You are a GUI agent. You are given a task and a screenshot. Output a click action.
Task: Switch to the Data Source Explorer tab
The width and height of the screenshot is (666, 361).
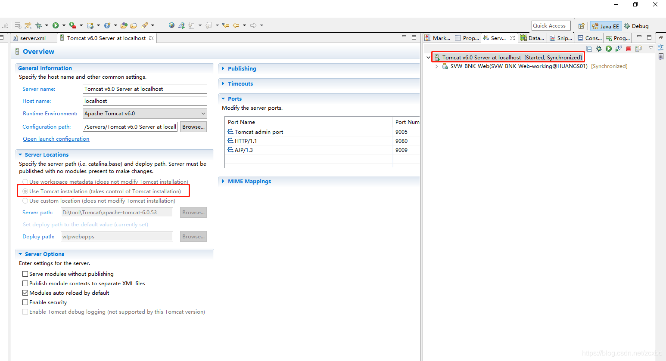click(x=532, y=38)
